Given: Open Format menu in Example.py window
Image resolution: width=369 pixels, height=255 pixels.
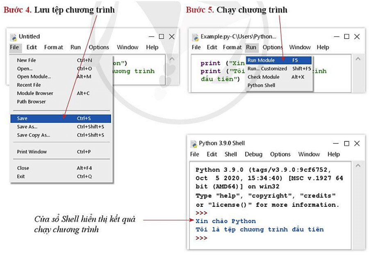Looking at the screenshot, I should point(232,47).
